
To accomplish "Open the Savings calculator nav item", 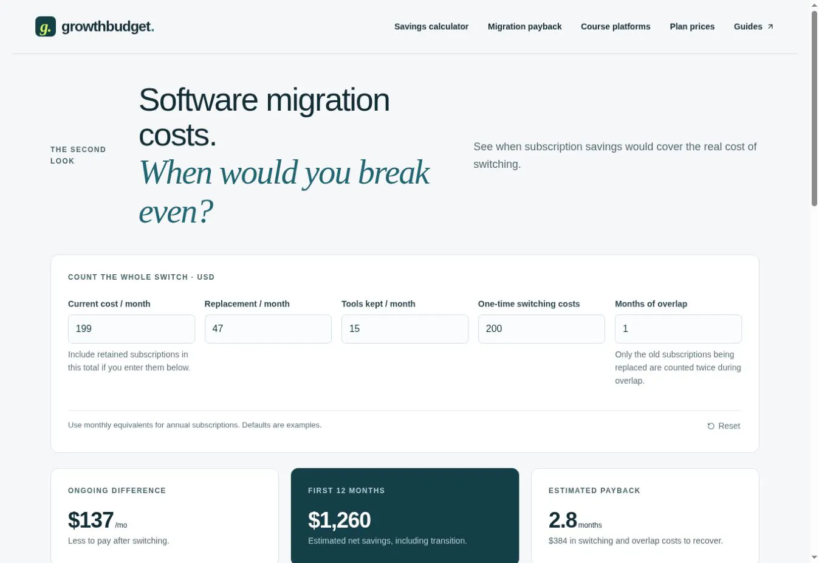I will pyautogui.click(x=431, y=27).
